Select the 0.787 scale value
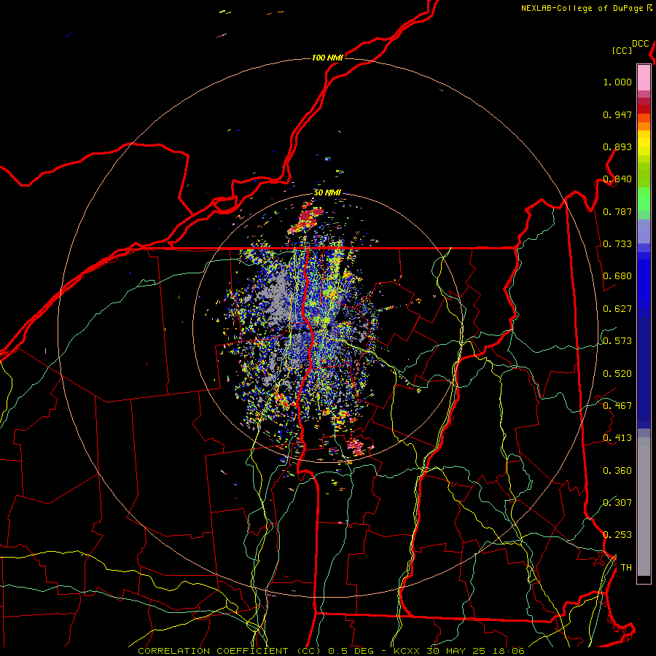The width and height of the screenshot is (656, 656). (x=617, y=211)
